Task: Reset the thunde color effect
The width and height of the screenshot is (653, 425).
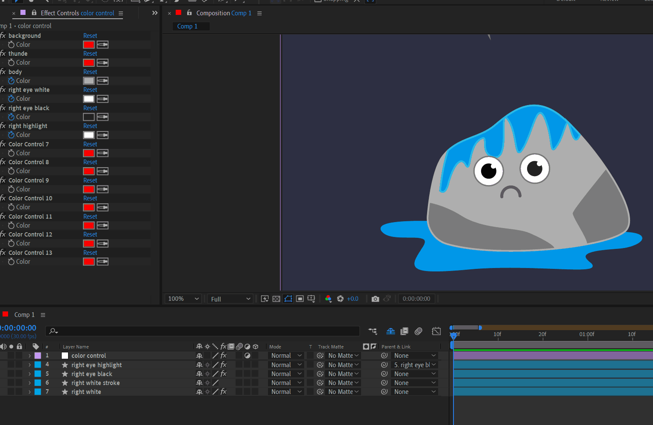Action: (90, 54)
